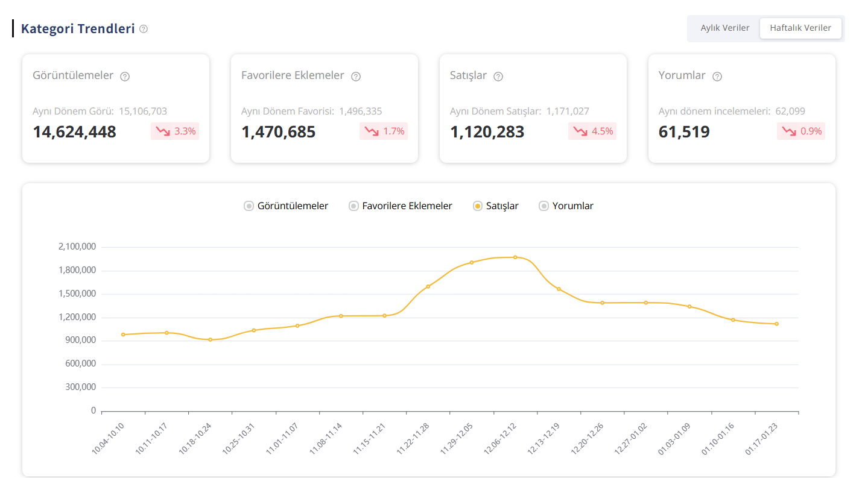Click the Görüntülemeler card help icon
This screenshot has height=478, width=862.
point(125,77)
